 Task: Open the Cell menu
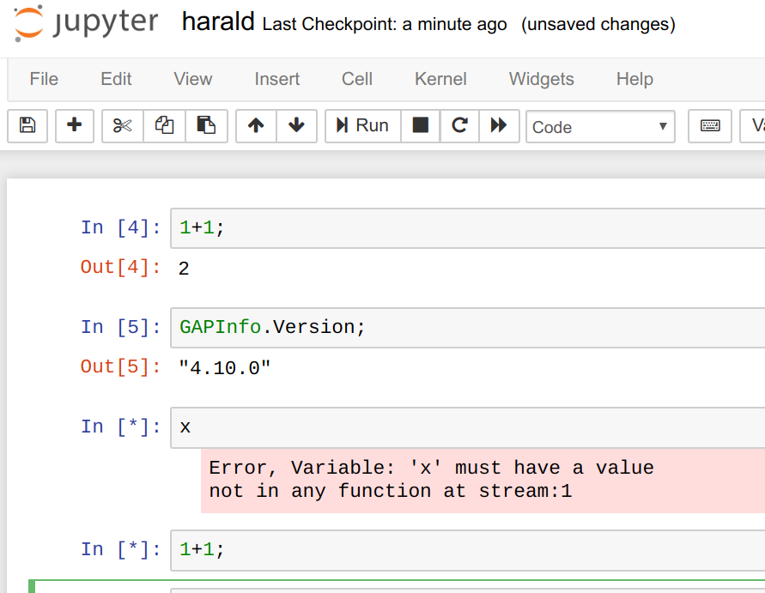356,79
